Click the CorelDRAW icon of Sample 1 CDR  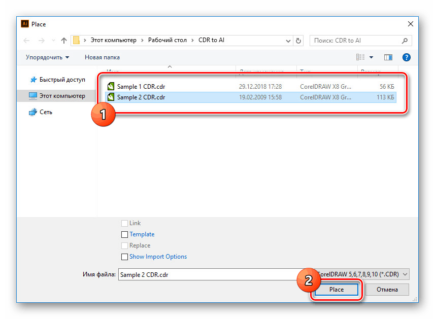click(111, 87)
